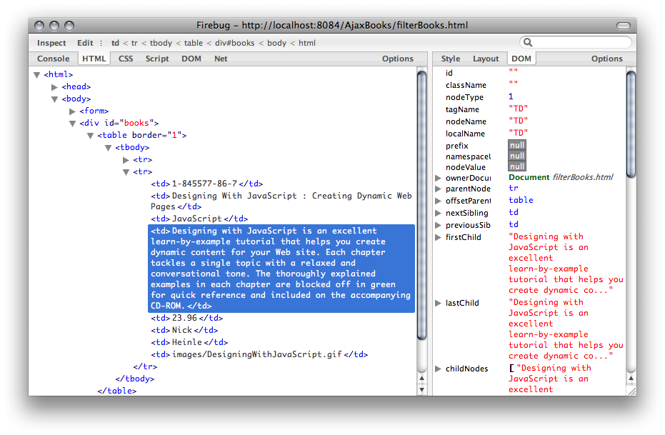Viewport: 665px width, 435px height.
Task: Expand the ownerDocument property
Action: (x=438, y=178)
